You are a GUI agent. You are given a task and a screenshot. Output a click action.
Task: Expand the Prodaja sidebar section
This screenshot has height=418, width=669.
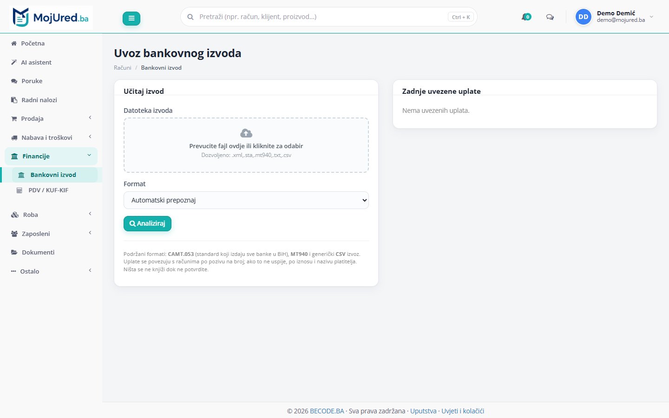[51, 118]
